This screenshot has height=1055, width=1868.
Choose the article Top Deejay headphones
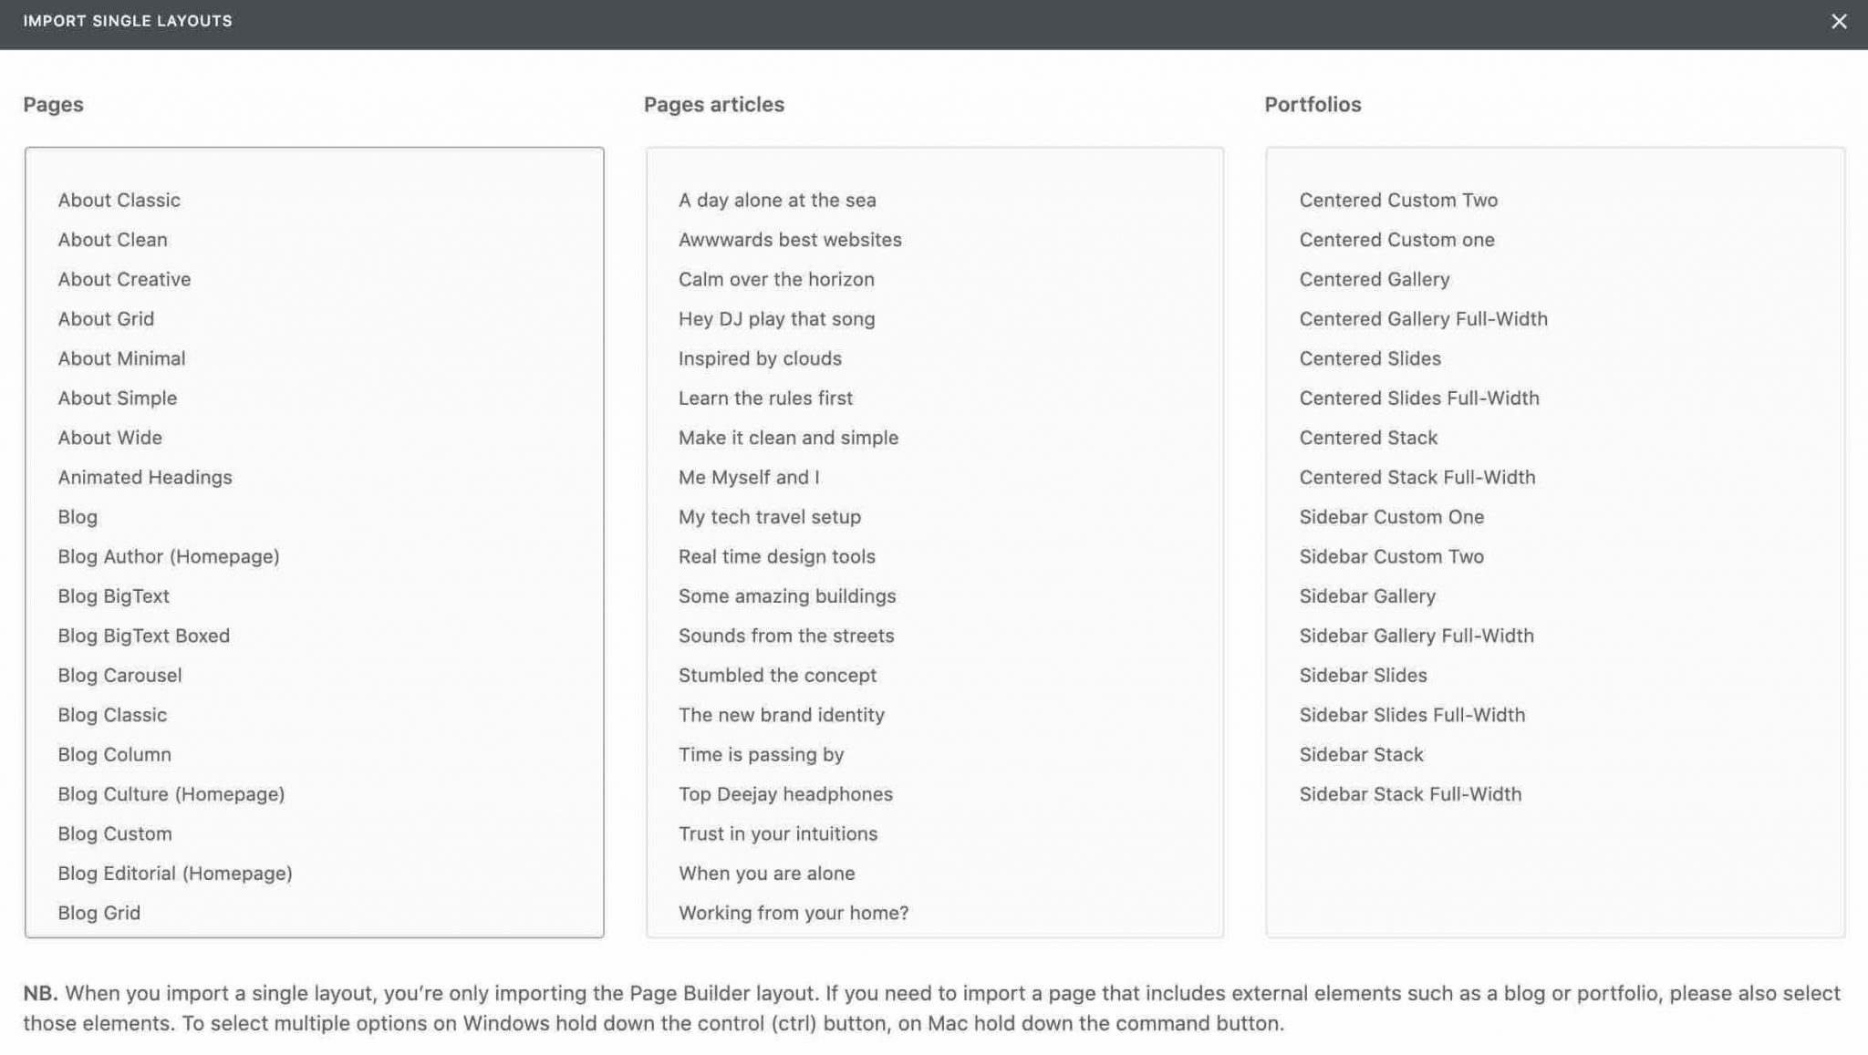pos(785,793)
